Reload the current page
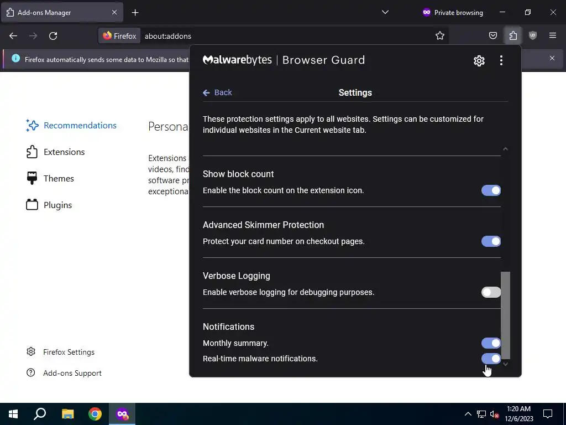Screen dimensions: 566x425 (53, 36)
